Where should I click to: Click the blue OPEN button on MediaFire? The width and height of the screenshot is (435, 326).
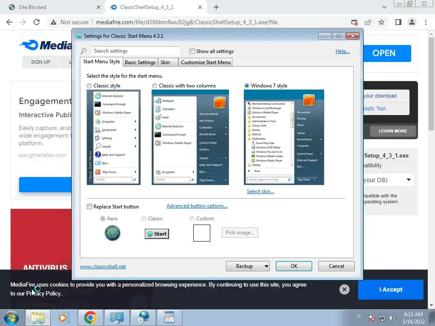click(x=387, y=53)
